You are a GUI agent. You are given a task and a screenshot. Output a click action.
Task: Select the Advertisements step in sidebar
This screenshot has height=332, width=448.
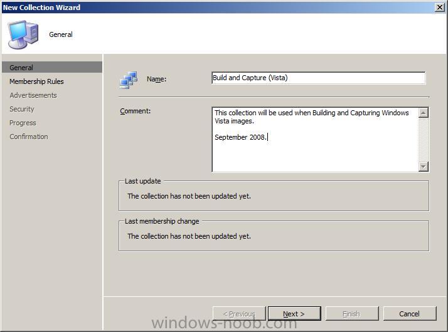33,95
